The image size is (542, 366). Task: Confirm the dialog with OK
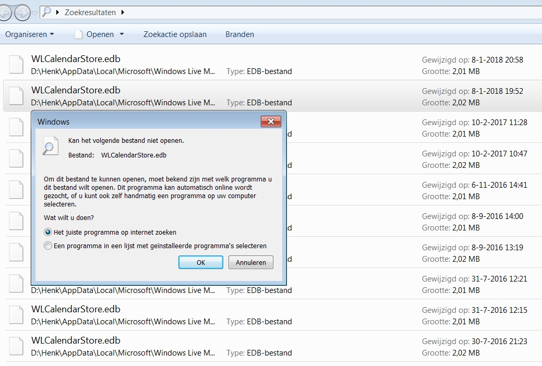pos(201,262)
